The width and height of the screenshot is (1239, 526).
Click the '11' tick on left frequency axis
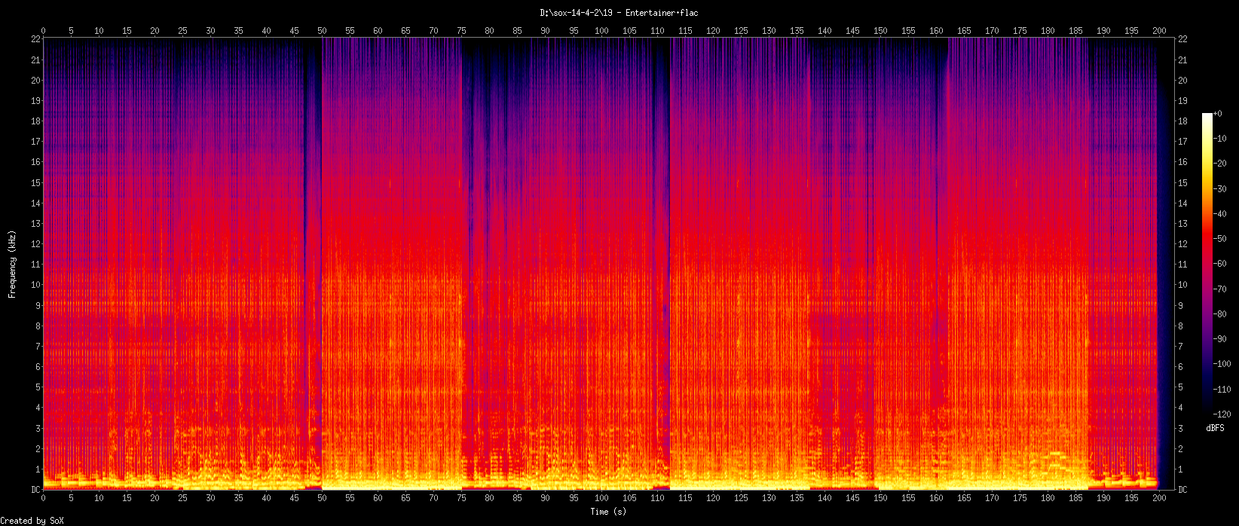(x=35, y=264)
